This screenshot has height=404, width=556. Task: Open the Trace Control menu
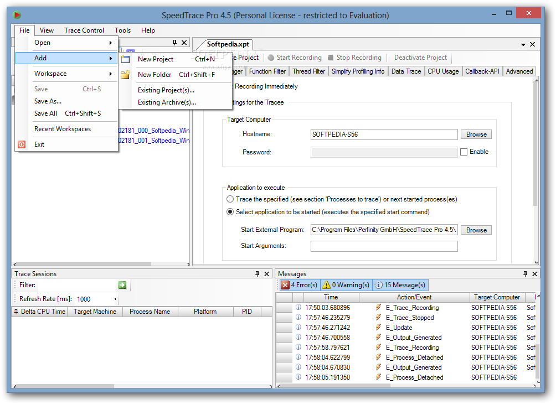[x=84, y=30]
